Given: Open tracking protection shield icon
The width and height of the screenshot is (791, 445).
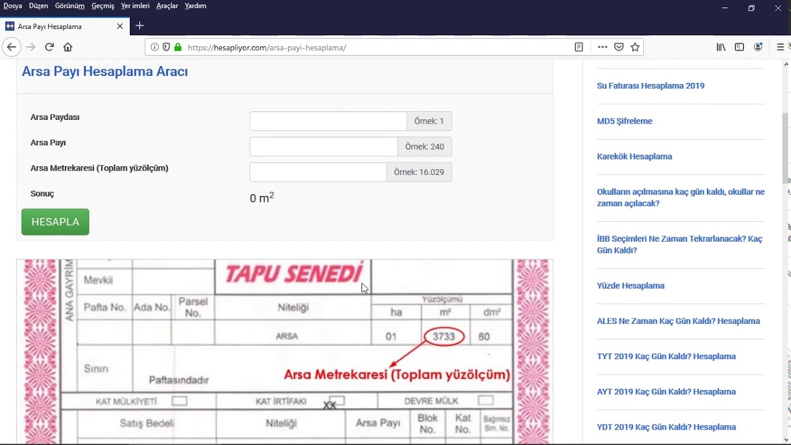Looking at the screenshot, I should click(166, 47).
